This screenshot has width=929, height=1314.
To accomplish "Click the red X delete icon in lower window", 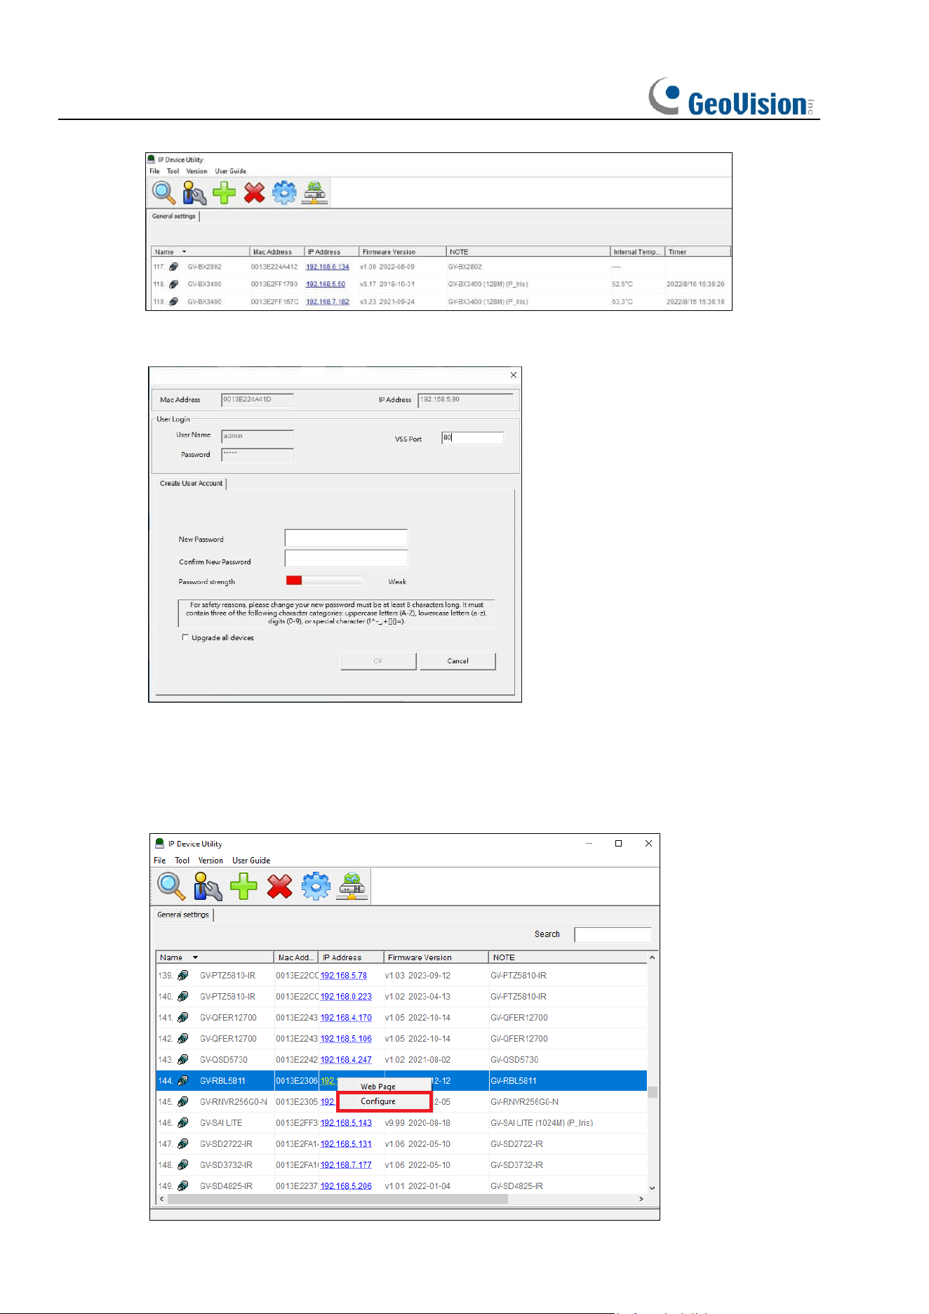I will [x=279, y=886].
